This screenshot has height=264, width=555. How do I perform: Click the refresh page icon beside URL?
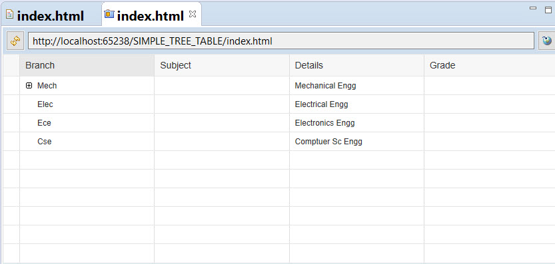15,41
